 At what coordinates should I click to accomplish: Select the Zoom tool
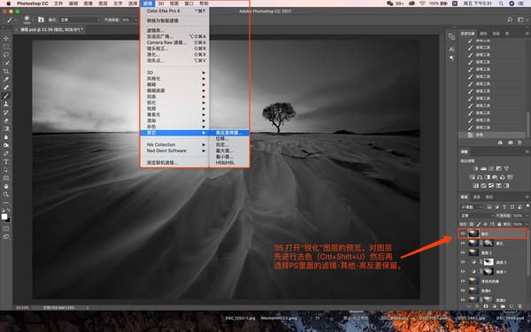(6, 195)
